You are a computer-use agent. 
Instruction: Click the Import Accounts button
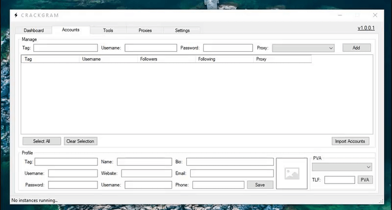[350, 141]
